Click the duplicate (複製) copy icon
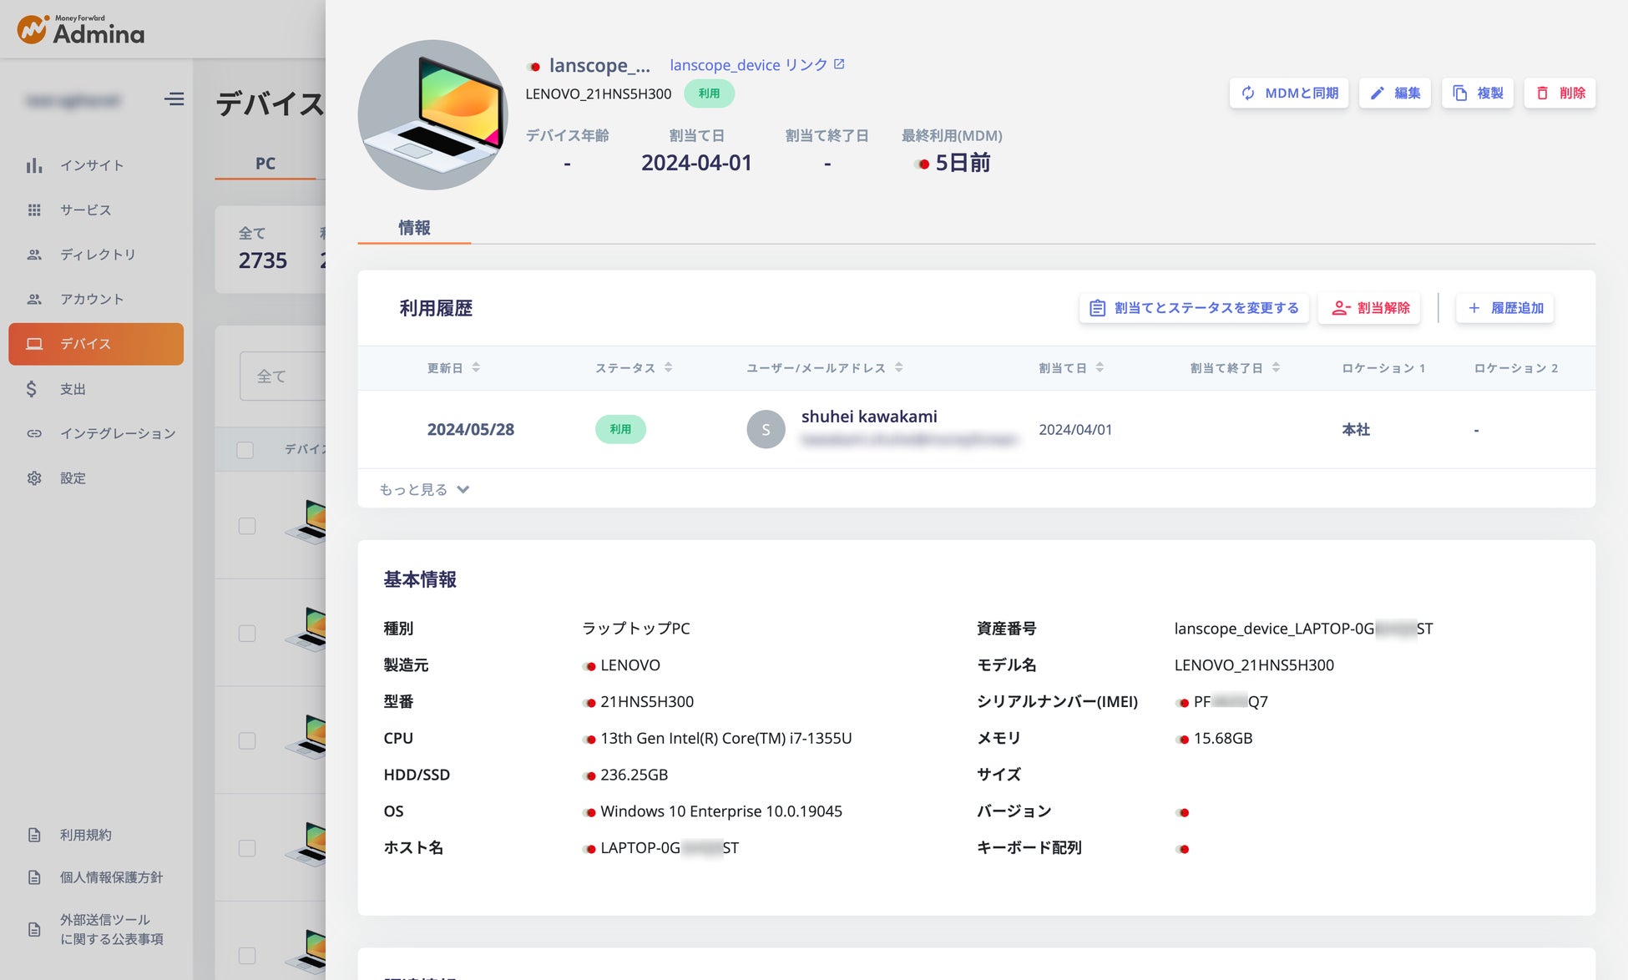This screenshot has height=980, width=1628. [1460, 93]
